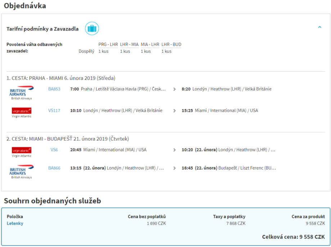Open flight number BA866 link
This screenshot has width=331, height=247.
click(54, 168)
